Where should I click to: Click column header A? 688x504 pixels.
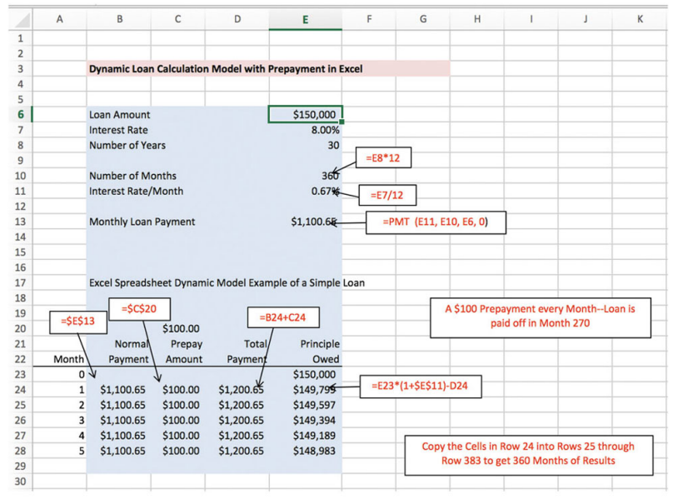click(x=61, y=19)
